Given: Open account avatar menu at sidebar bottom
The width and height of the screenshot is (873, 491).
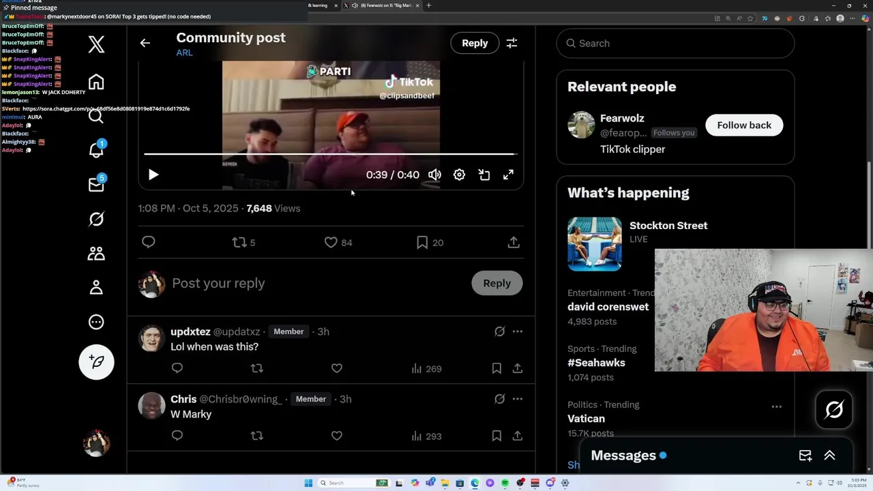Looking at the screenshot, I should pos(96,443).
